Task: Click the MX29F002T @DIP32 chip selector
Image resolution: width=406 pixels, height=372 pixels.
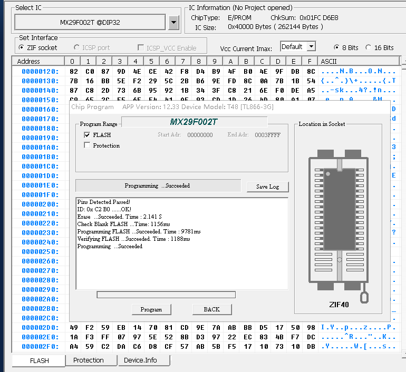Action: pyautogui.click(x=91, y=23)
